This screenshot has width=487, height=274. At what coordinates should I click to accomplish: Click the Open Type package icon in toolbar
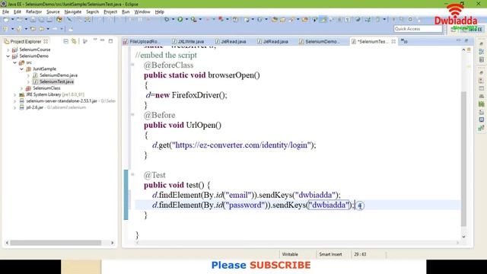point(275,19)
